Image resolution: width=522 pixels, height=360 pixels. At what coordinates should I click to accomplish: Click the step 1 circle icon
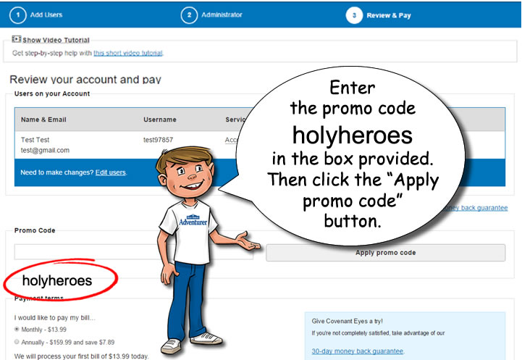tap(17, 15)
